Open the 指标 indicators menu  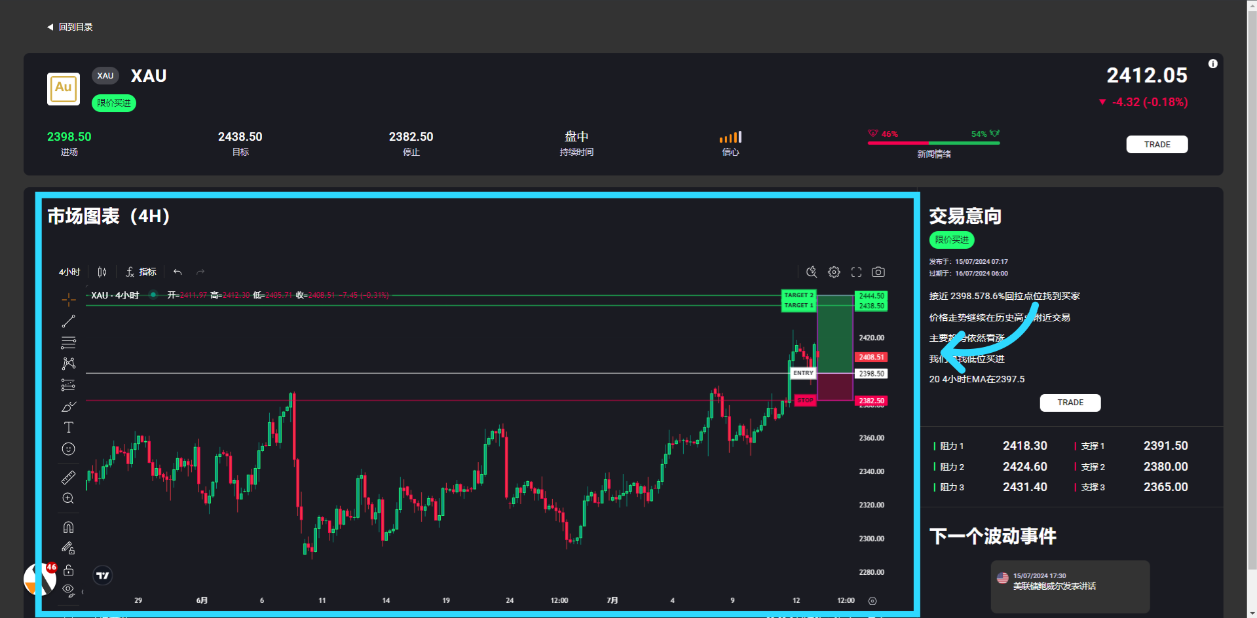[141, 272]
